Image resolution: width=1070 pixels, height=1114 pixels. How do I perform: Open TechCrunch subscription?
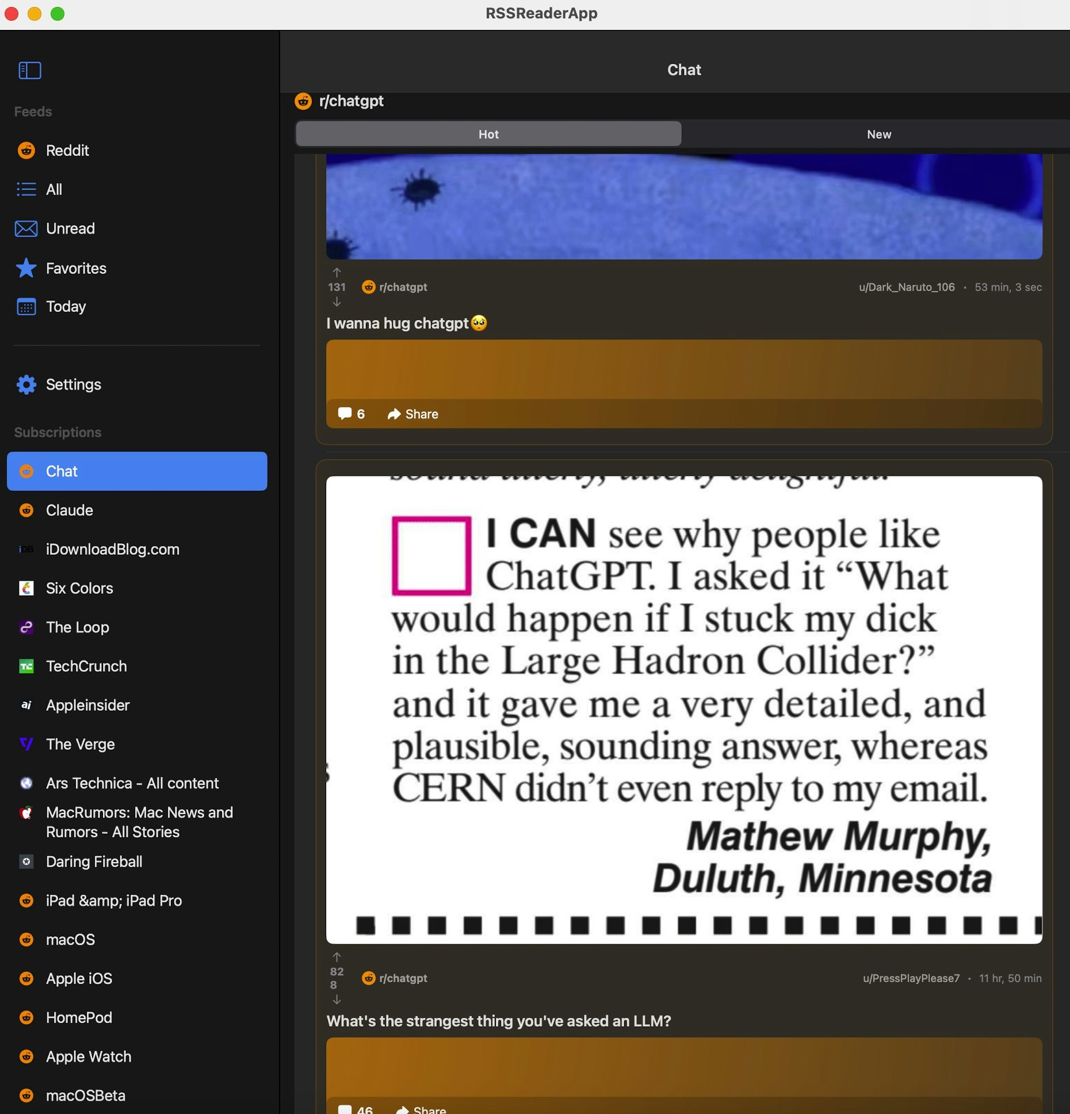tap(137, 666)
